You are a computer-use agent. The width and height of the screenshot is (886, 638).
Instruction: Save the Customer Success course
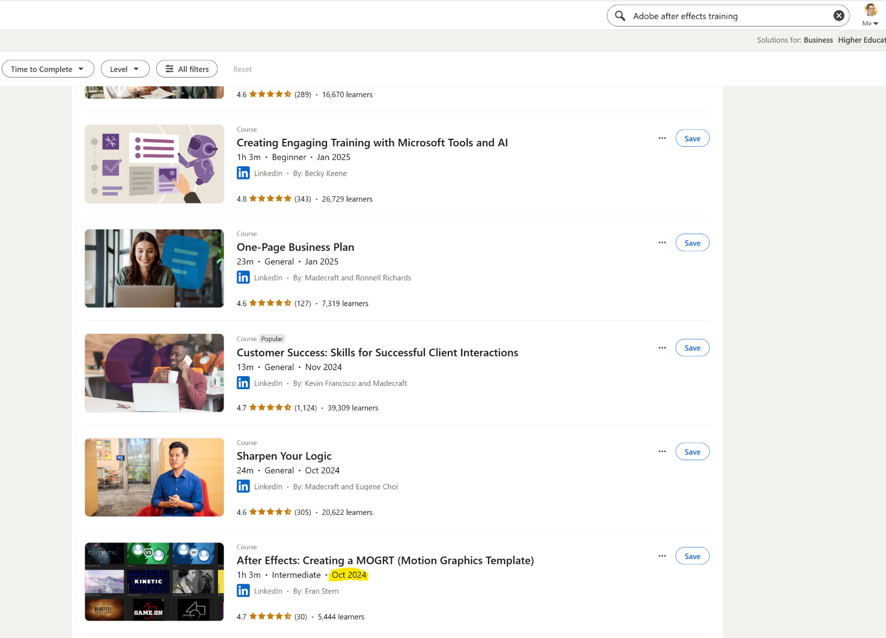pos(692,348)
